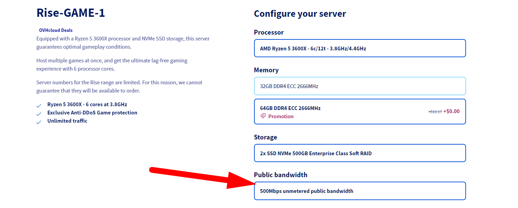Screen dimensions: 518x208
Task: Click the paragraph starting "Host multiple games at once"
Action: point(112,65)
